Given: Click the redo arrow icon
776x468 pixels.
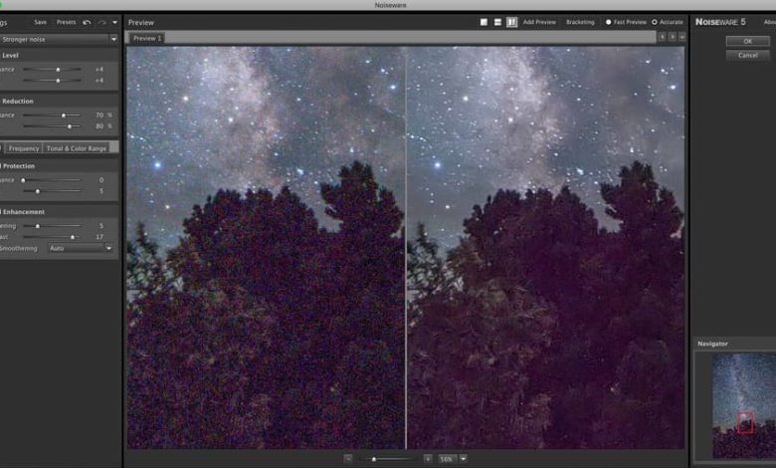Looking at the screenshot, I should tap(100, 22).
